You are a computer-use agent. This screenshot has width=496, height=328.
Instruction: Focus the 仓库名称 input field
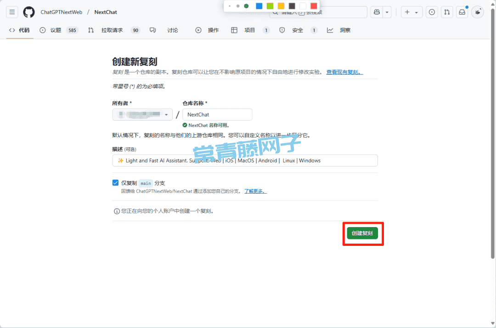pyautogui.click(x=217, y=114)
